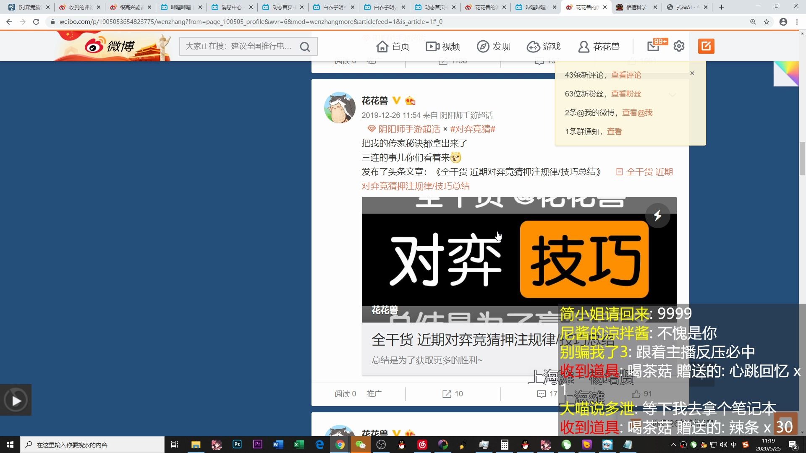Open Task View on the taskbar
The image size is (806, 453).
(x=175, y=445)
